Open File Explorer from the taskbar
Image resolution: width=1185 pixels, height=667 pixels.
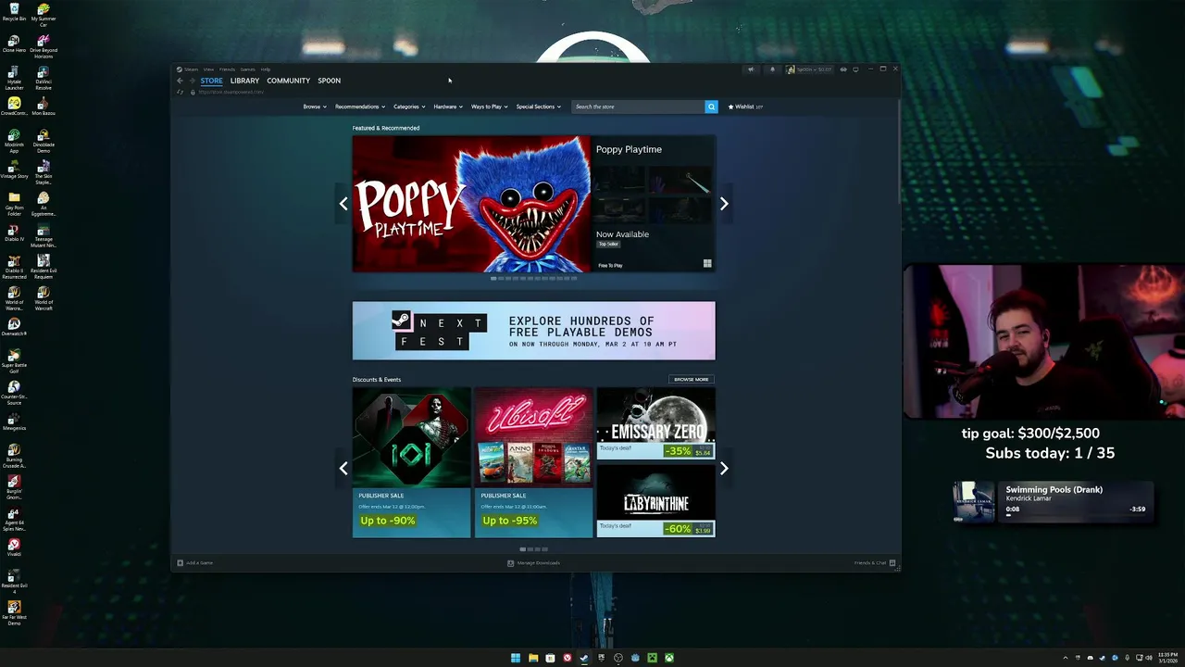[x=533, y=658]
